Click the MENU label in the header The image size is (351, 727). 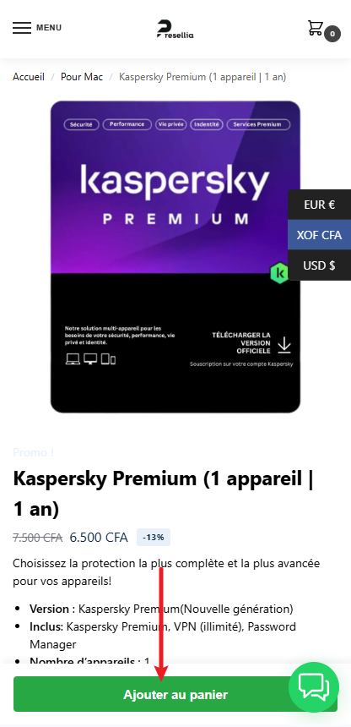click(x=49, y=28)
